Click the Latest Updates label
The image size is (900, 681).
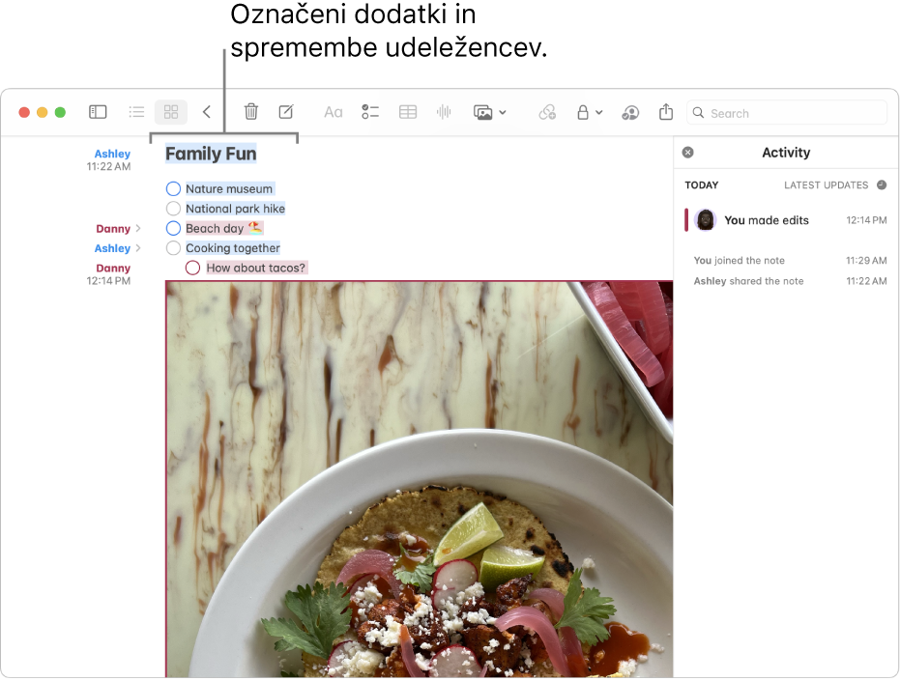point(826,185)
